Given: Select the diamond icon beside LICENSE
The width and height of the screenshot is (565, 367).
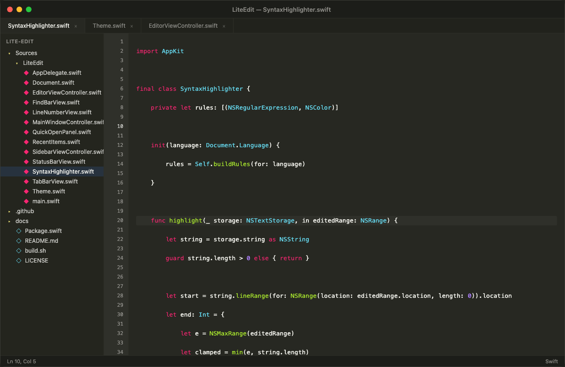Looking at the screenshot, I should (x=18, y=260).
